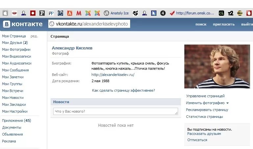Go to Мои Заметки
This screenshot has width=253, height=149.
13,77
